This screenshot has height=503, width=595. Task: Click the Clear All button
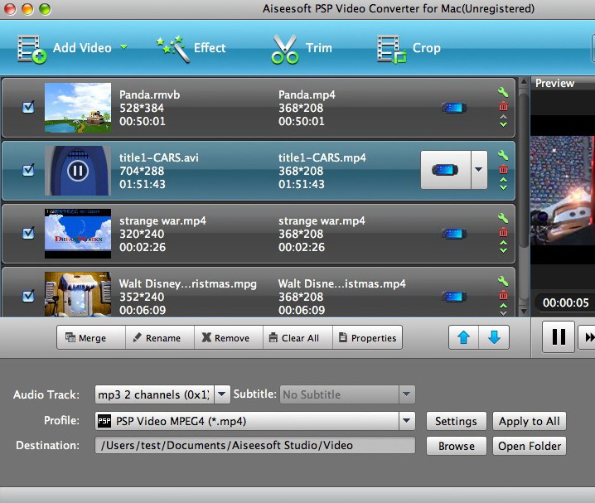(x=297, y=337)
